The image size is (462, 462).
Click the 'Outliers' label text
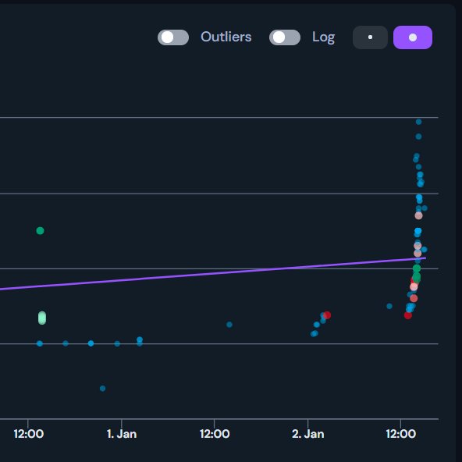pyautogui.click(x=226, y=37)
